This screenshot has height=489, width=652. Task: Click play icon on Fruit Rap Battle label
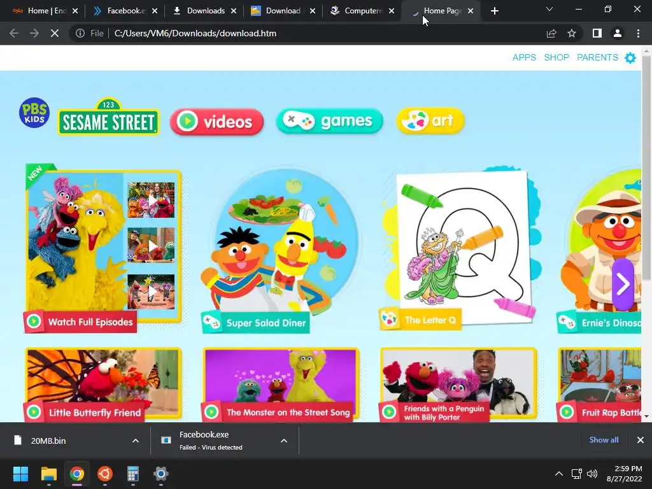click(566, 412)
